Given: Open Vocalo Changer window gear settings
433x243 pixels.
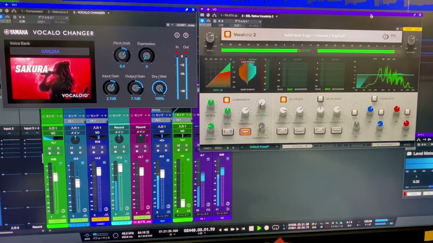Looking at the screenshot, I should pos(168,25).
